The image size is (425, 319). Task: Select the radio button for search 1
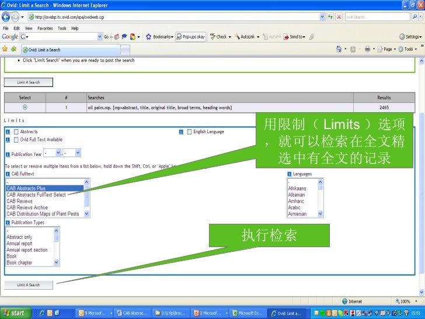click(x=25, y=107)
